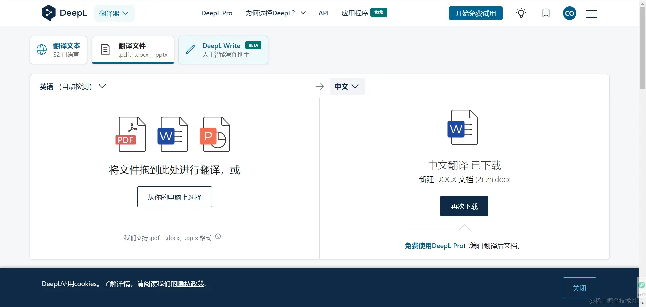The image size is (646, 307).
Task: Click the PDF file type icon
Action: (x=131, y=134)
